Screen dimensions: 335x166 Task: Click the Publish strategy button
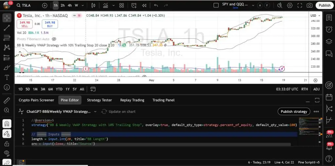[x=294, y=112]
